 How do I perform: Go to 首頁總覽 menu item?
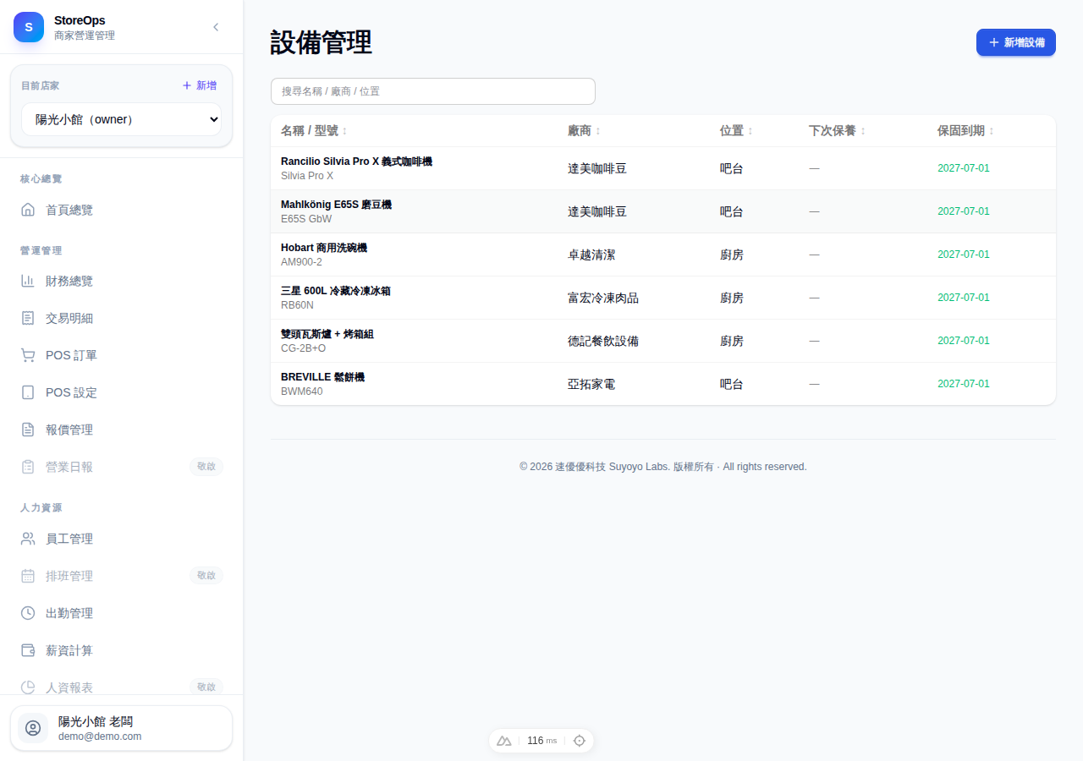[122, 210]
